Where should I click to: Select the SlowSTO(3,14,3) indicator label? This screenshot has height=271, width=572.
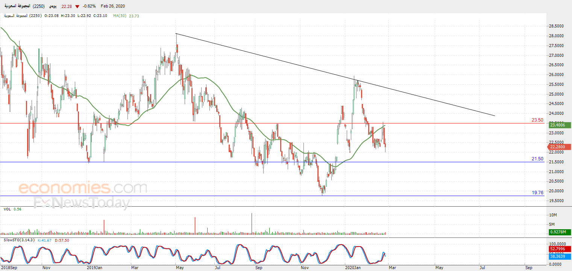click(x=19, y=240)
